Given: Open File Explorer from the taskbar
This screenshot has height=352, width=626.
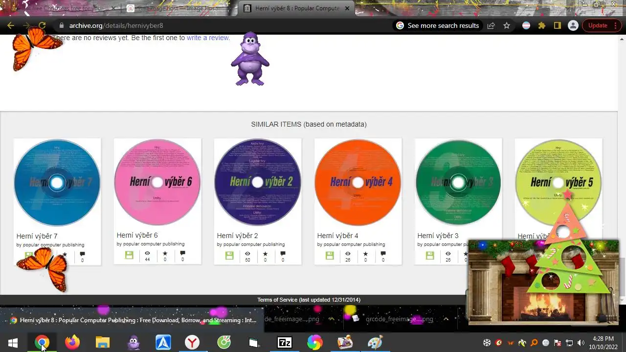Looking at the screenshot, I should tap(103, 343).
